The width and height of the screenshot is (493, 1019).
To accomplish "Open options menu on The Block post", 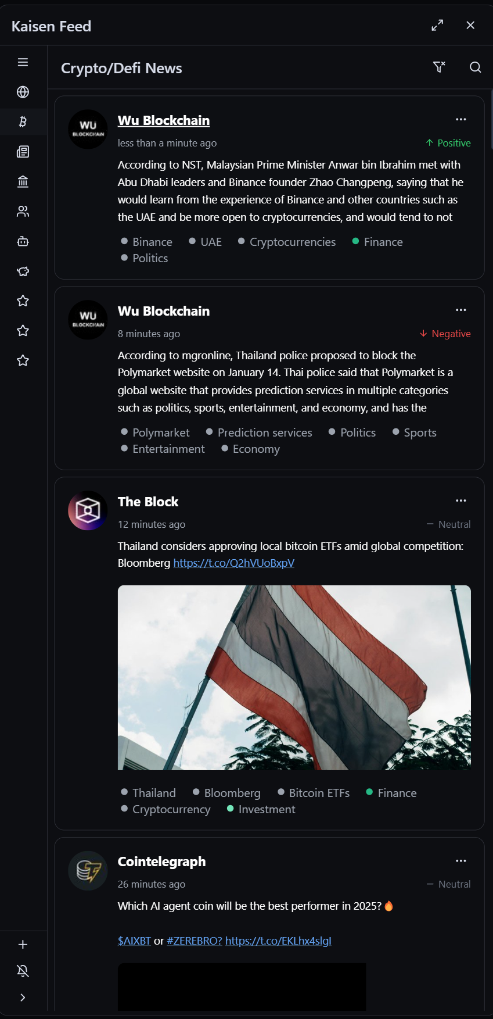I will [460, 500].
